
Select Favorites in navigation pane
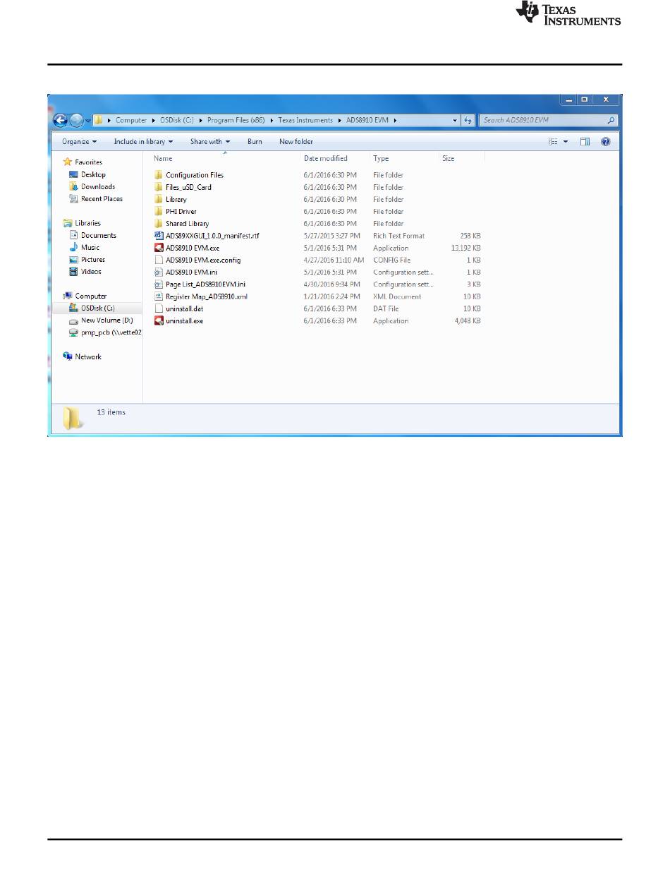pos(88,162)
